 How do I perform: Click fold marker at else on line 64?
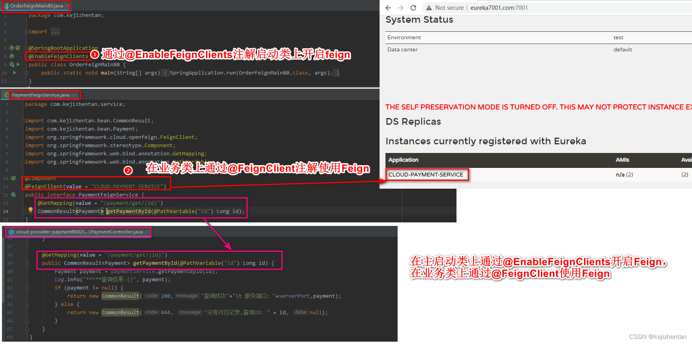click(27, 304)
